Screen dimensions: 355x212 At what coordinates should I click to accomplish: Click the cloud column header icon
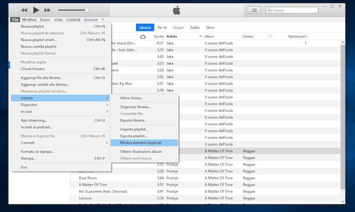pyautogui.click(x=143, y=37)
